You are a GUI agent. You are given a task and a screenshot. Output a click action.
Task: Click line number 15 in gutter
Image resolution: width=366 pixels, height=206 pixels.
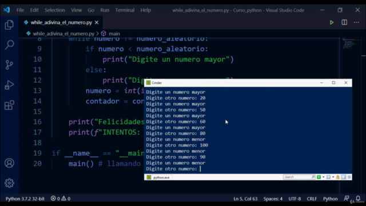tap(37, 112)
